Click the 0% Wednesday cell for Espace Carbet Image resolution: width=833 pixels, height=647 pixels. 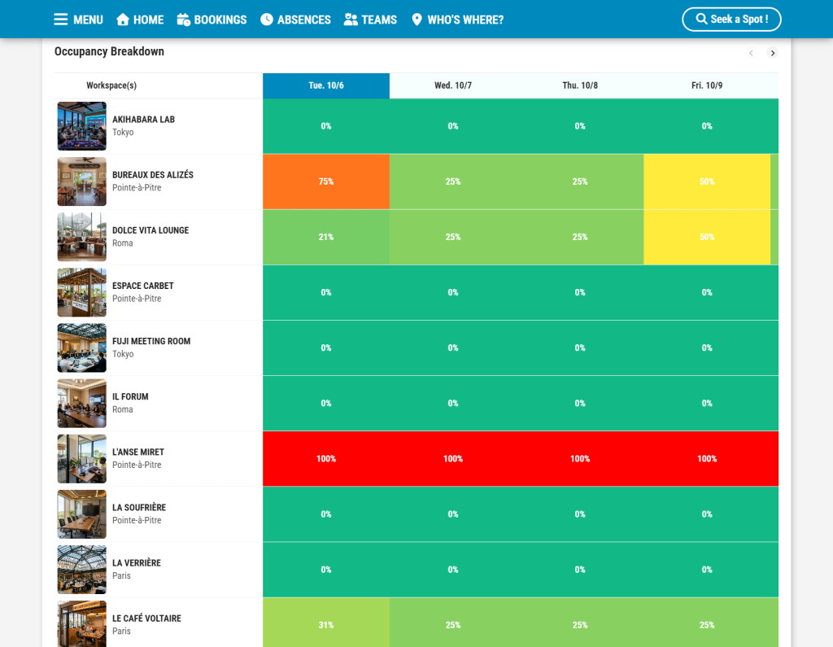453,292
